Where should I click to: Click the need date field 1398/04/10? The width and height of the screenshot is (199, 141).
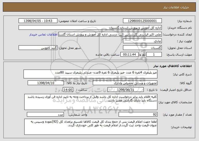46,83
